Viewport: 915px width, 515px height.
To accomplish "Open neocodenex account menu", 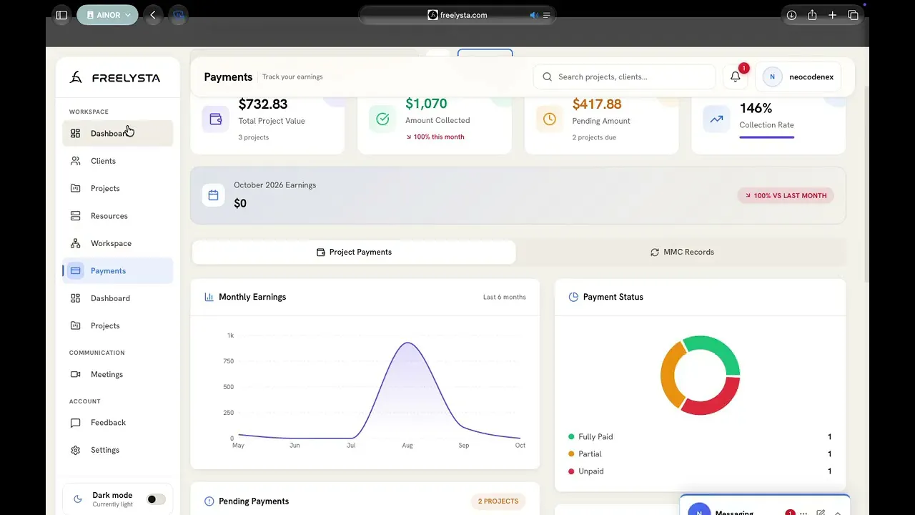I will click(x=798, y=77).
